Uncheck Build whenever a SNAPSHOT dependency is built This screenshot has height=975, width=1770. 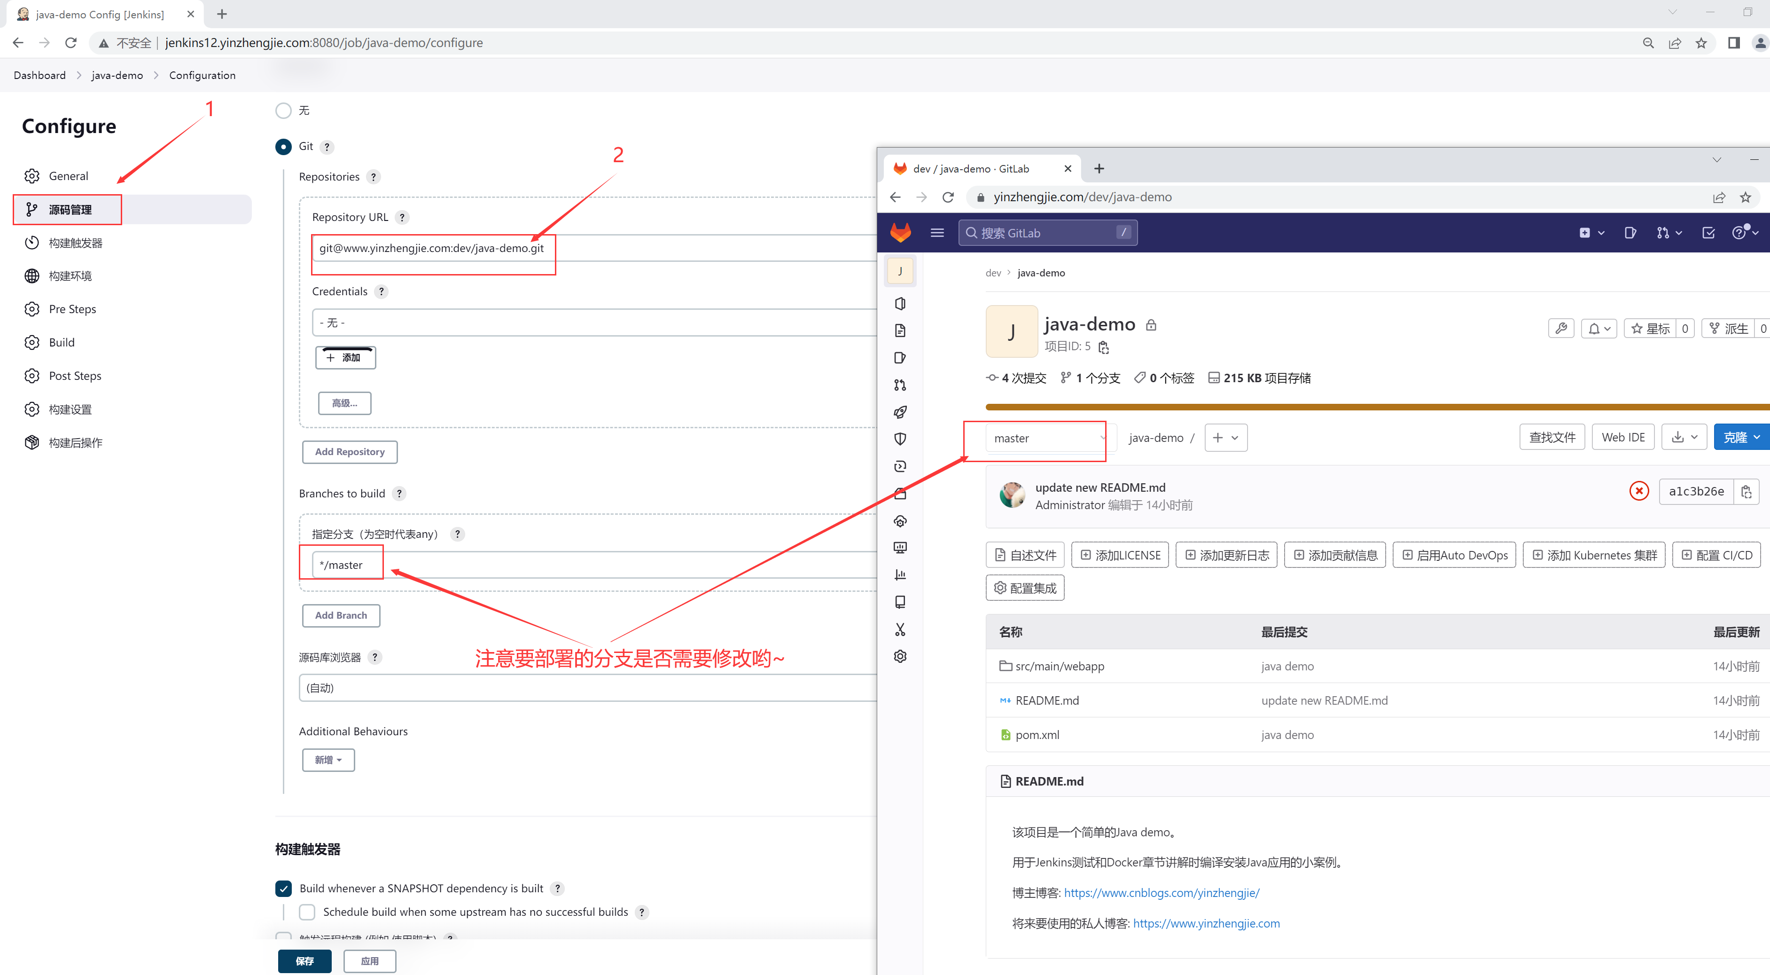pos(283,889)
